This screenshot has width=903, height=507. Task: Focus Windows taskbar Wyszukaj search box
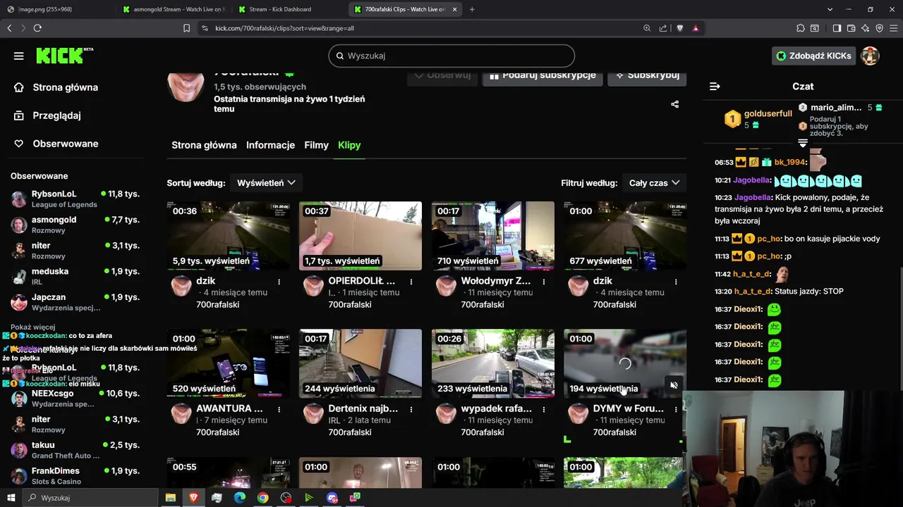90,498
